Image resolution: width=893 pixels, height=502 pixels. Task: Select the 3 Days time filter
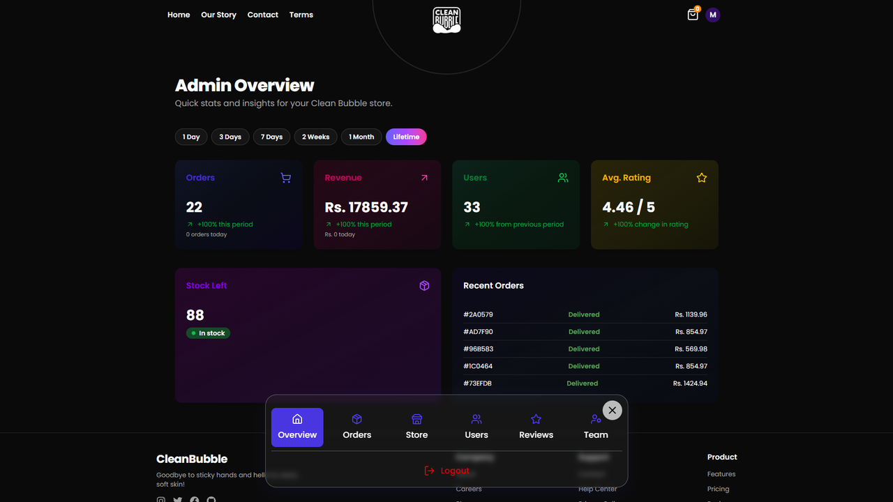click(x=230, y=137)
